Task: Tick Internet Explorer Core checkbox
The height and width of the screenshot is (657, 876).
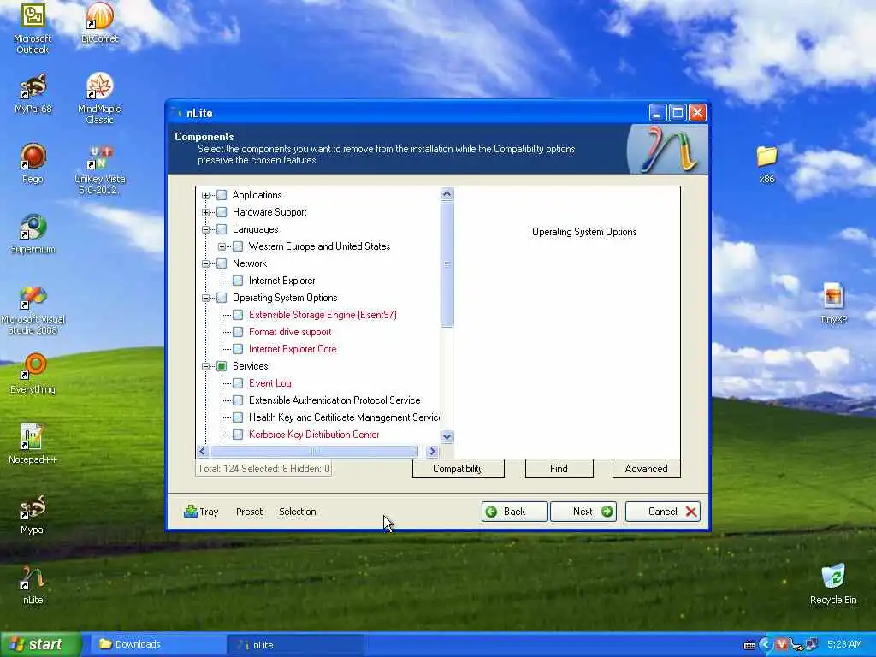Action: click(238, 349)
